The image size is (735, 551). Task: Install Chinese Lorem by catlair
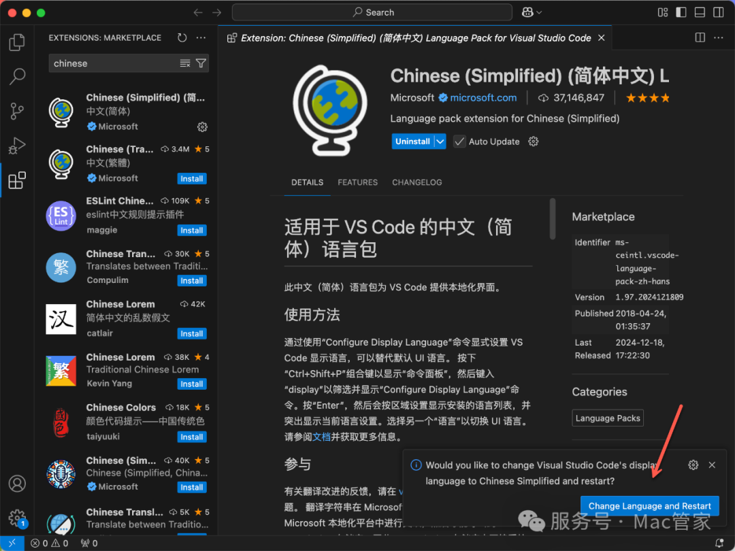(192, 333)
